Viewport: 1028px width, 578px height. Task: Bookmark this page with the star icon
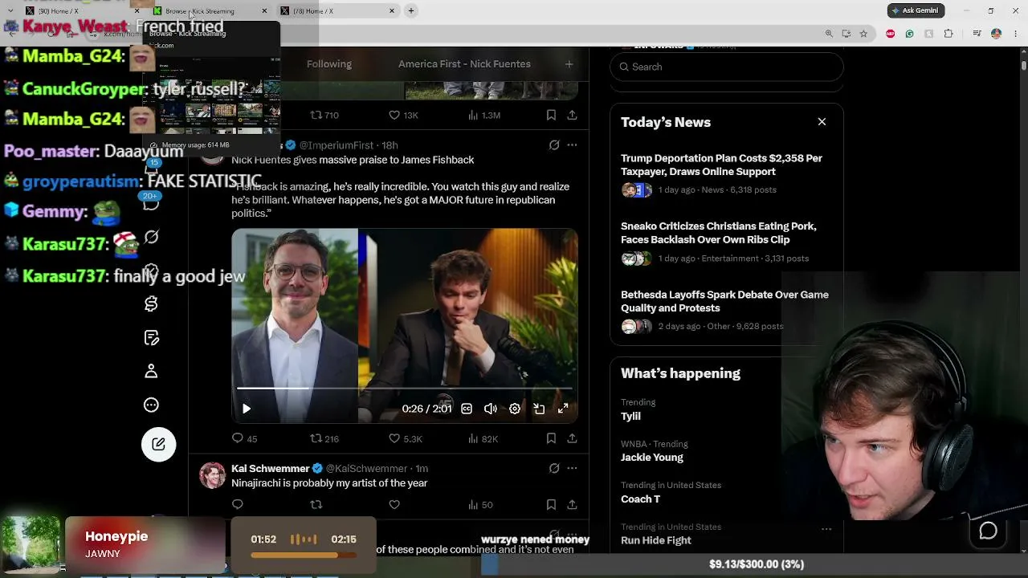(x=863, y=34)
